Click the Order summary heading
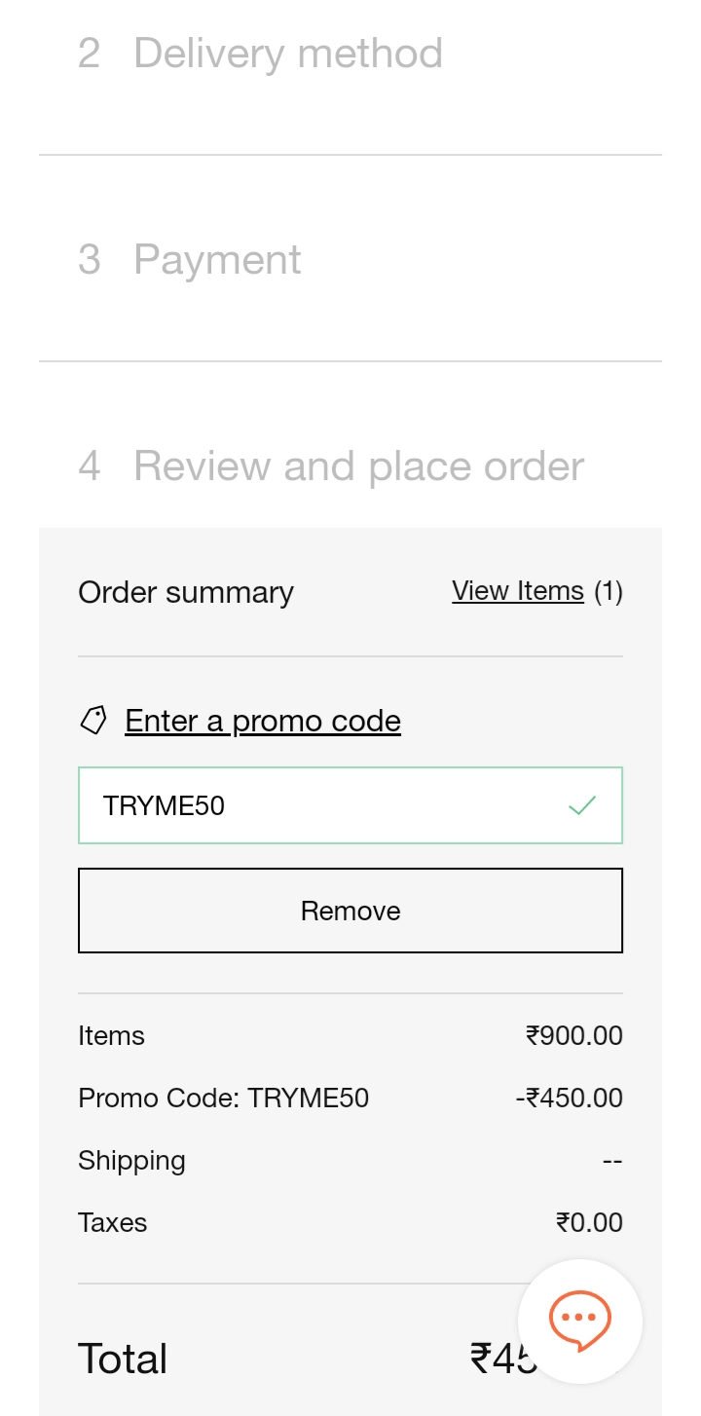This screenshot has width=701, height=1416. [x=186, y=592]
